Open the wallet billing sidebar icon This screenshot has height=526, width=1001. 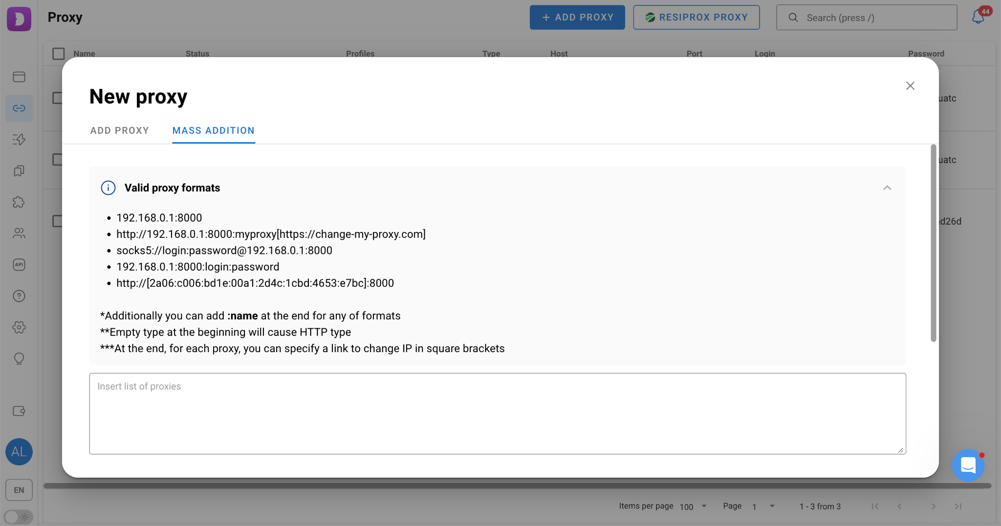coord(19,411)
